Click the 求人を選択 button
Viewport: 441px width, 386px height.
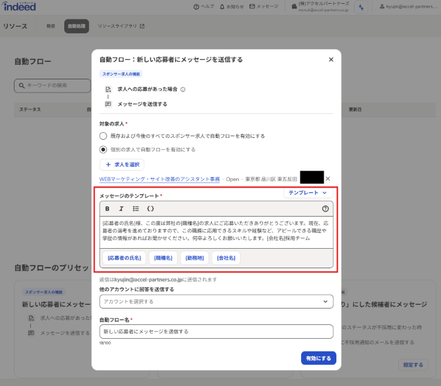pyautogui.click(x=122, y=164)
